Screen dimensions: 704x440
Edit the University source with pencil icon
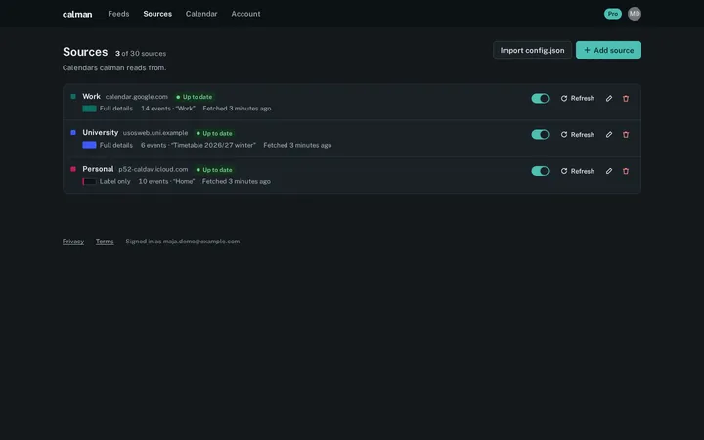[x=609, y=135]
